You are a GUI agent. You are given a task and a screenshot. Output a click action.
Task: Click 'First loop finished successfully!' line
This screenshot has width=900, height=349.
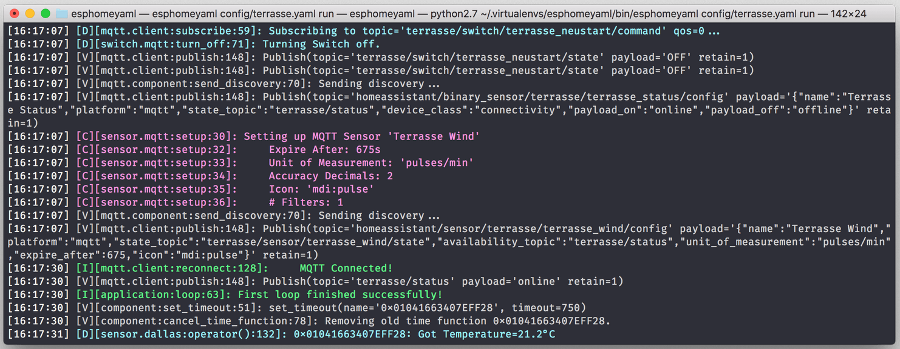pos(339,294)
